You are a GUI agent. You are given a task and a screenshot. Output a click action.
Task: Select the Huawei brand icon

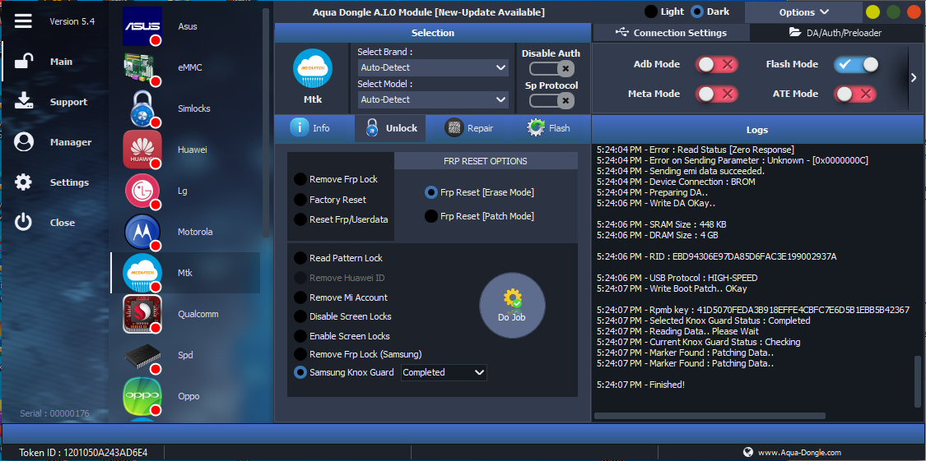(x=142, y=150)
